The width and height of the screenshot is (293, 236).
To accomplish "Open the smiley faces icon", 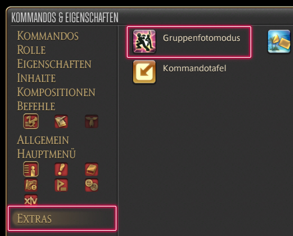I will (91, 185).
